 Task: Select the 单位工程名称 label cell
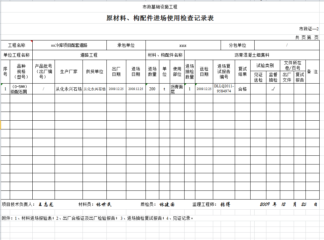17,55
